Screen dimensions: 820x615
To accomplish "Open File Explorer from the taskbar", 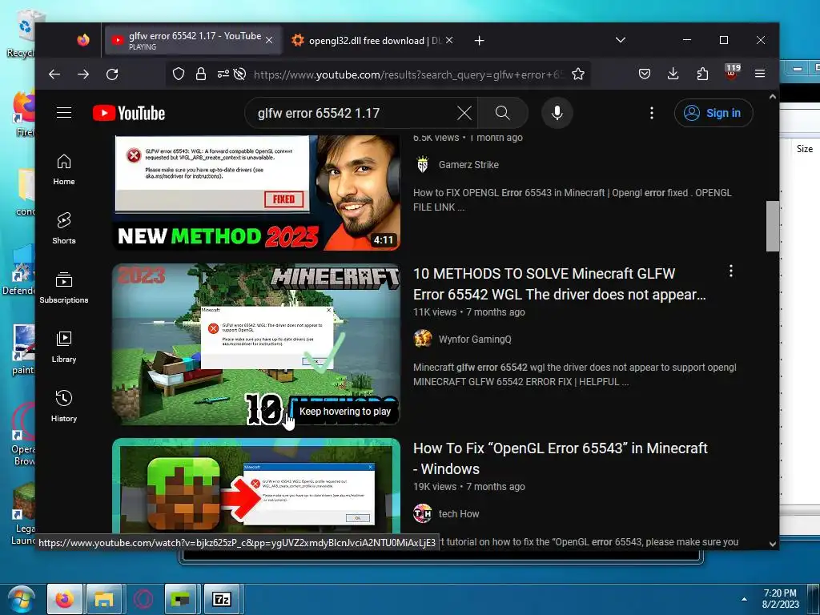I will coord(104,599).
